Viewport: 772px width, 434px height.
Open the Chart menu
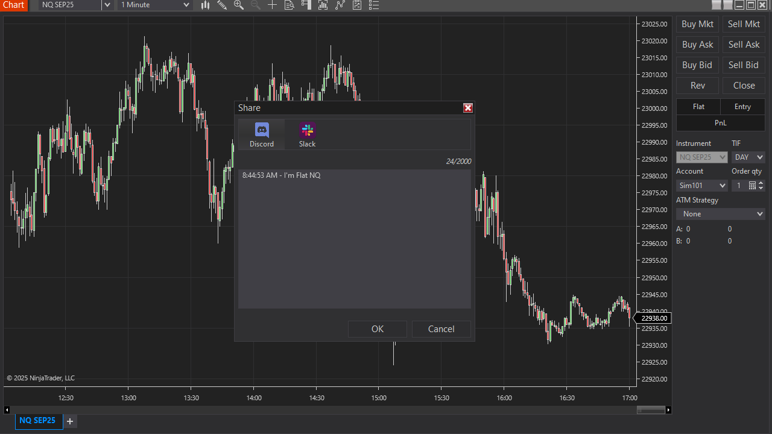point(13,5)
